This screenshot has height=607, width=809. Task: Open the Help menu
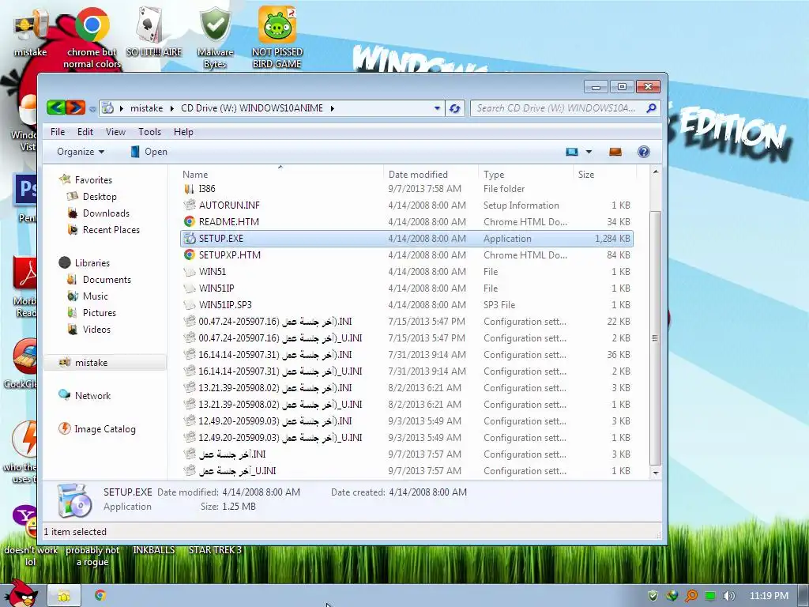pos(183,132)
